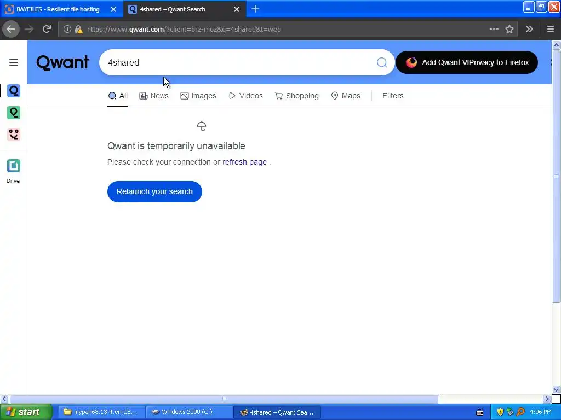Reload the page with browser refresh icon

click(47, 29)
